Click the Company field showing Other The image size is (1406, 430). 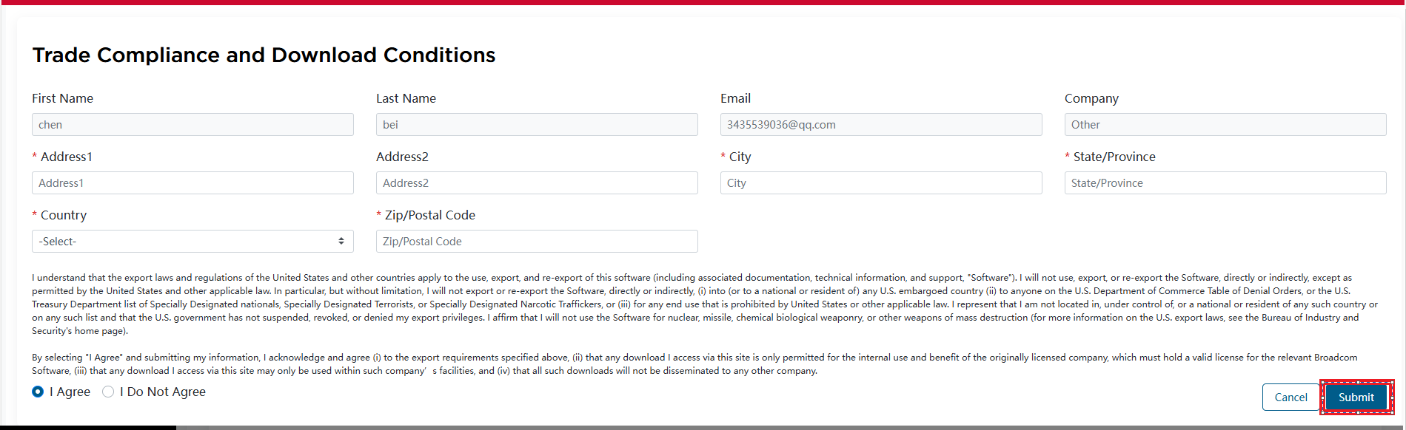(1225, 125)
